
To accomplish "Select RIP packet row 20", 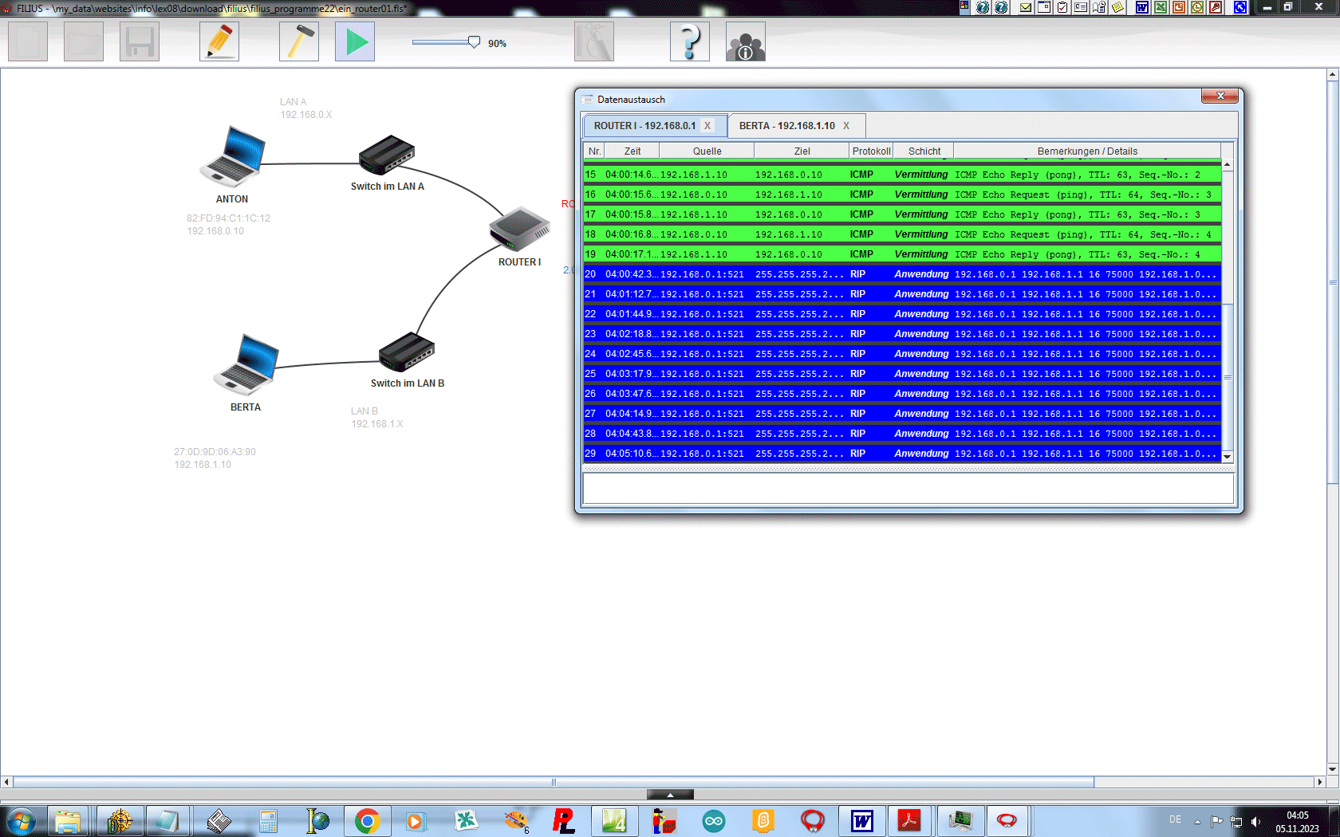I will pyautogui.click(x=902, y=274).
